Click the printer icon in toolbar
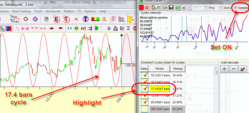 click(x=116, y=28)
